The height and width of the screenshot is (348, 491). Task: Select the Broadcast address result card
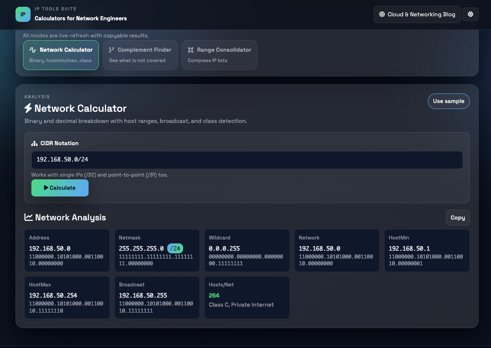click(x=157, y=297)
